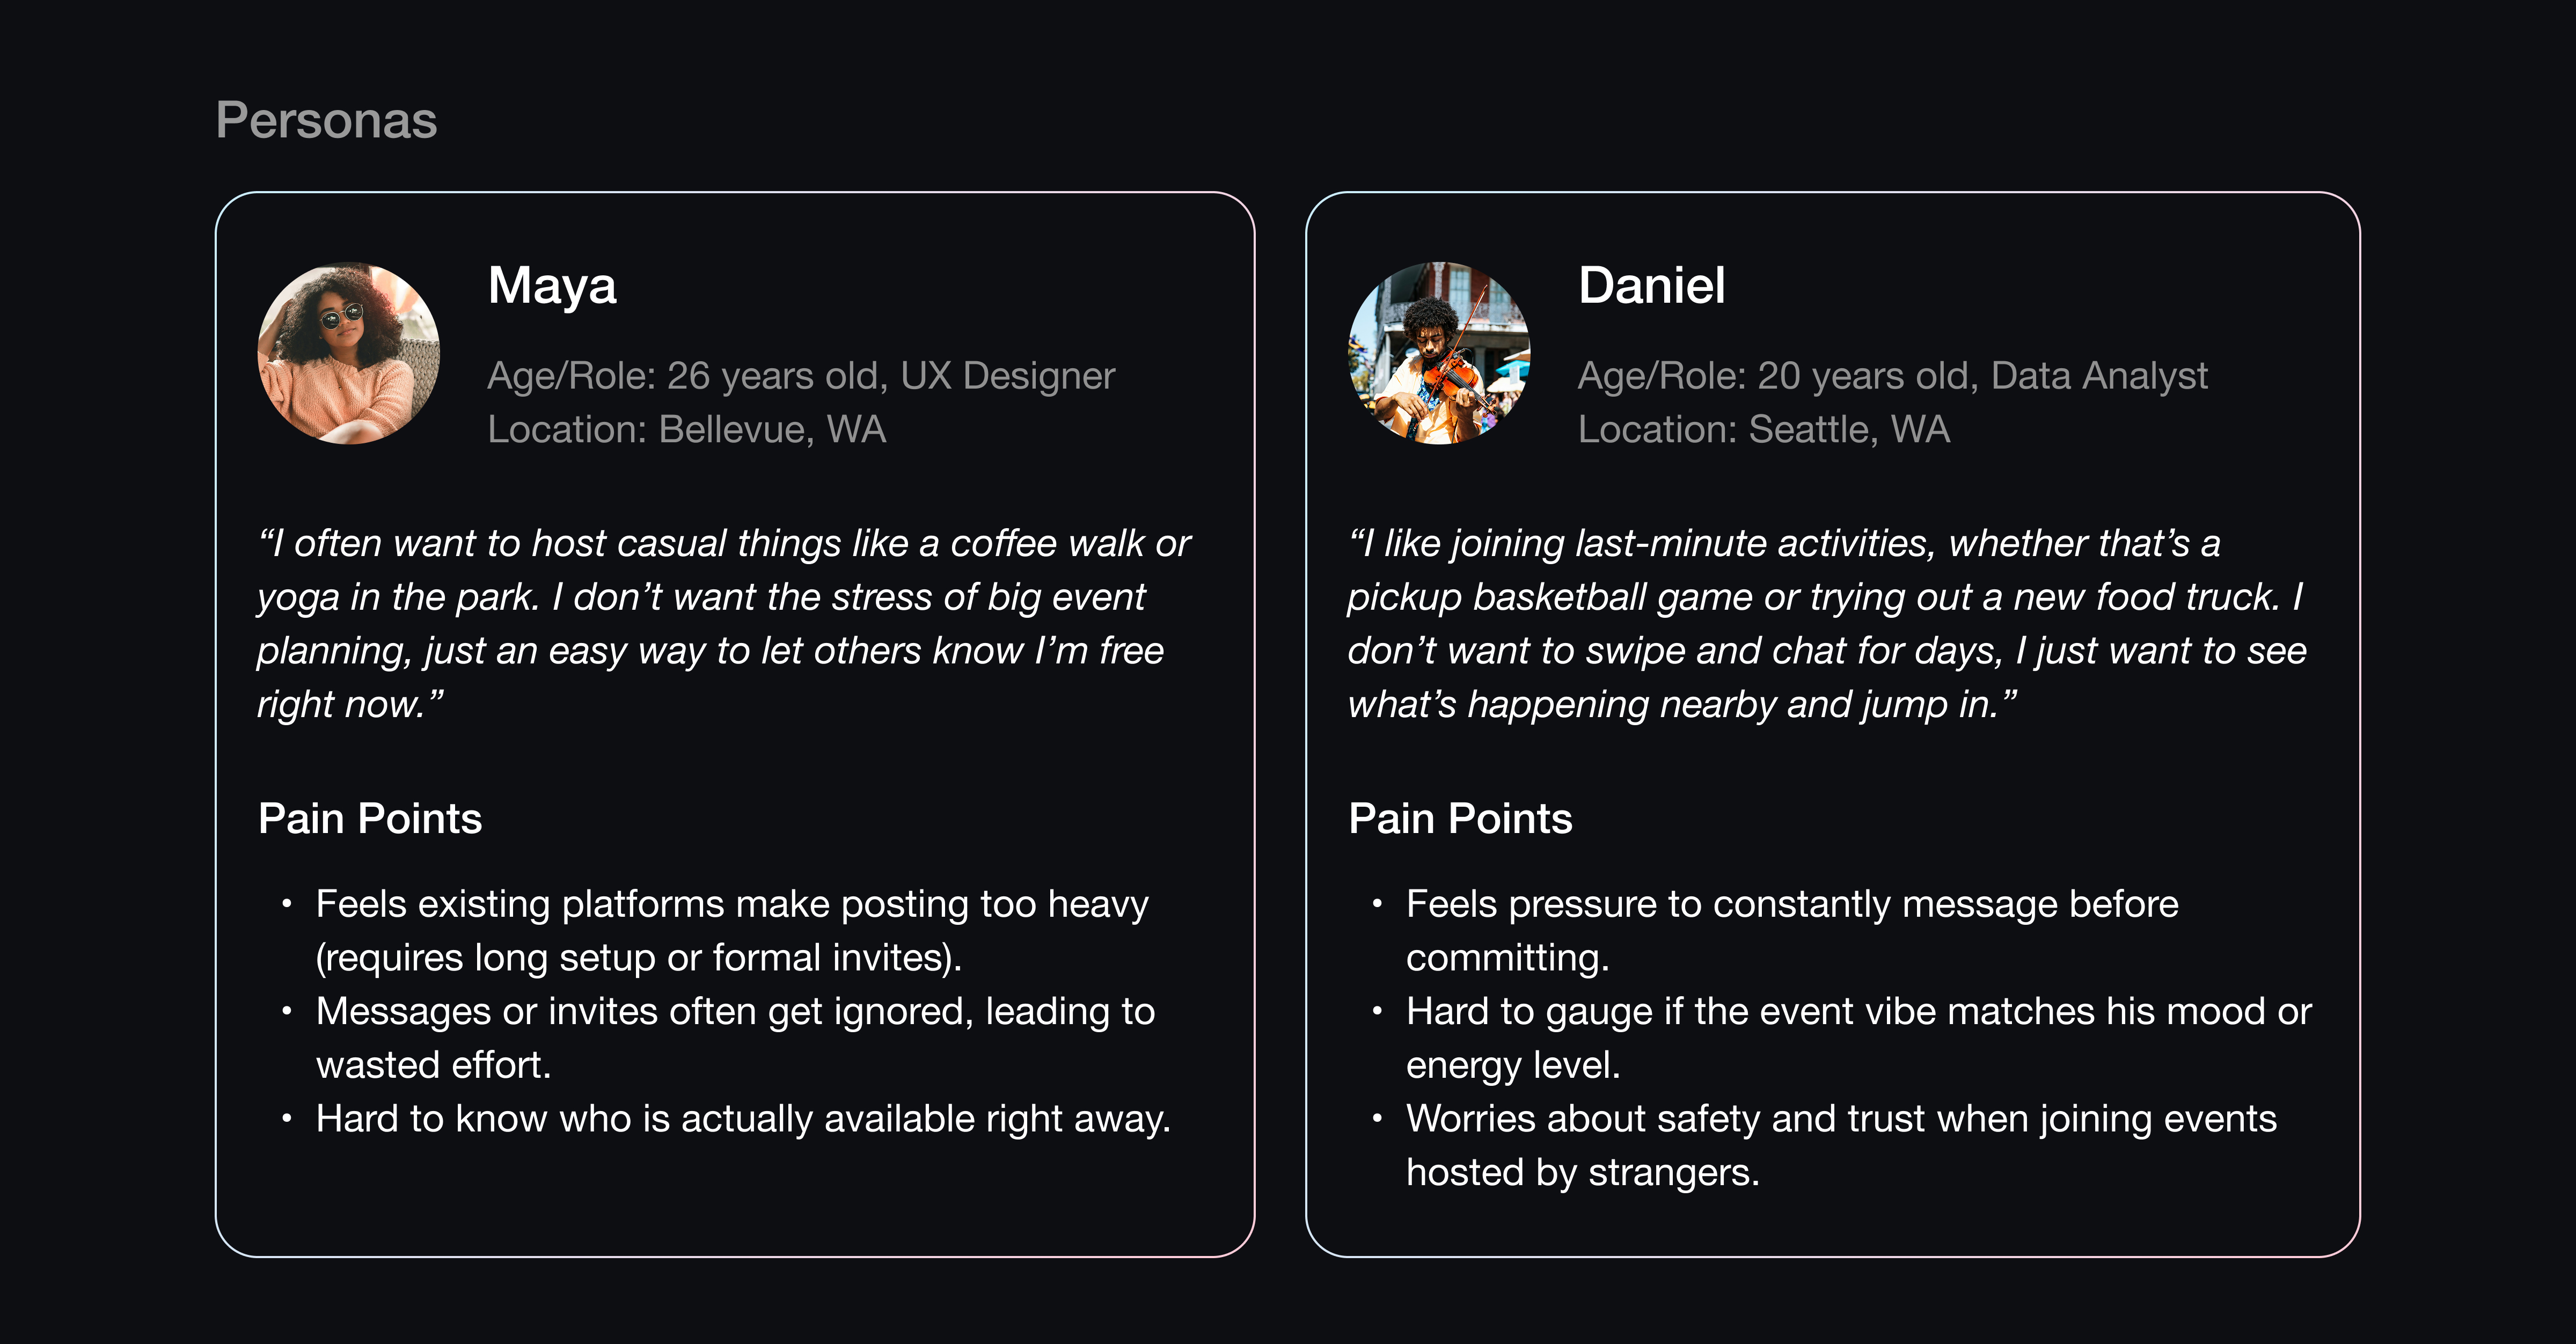The width and height of the screenshot is (2576, 1344).
Task: Click Maya's profile photo
Action: (x=348, y=353)
